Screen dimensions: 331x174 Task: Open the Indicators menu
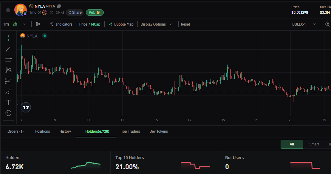pos(61,24)
